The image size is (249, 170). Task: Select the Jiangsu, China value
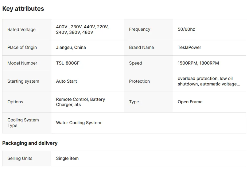coord(71,47)
